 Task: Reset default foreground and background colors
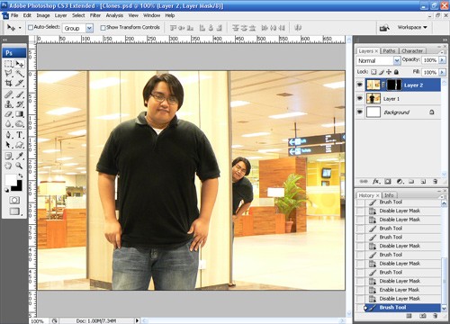pos(6,190)
